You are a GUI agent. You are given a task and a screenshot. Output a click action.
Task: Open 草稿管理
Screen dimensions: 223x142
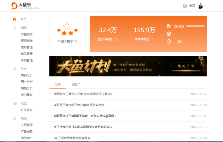click(27, 60)
